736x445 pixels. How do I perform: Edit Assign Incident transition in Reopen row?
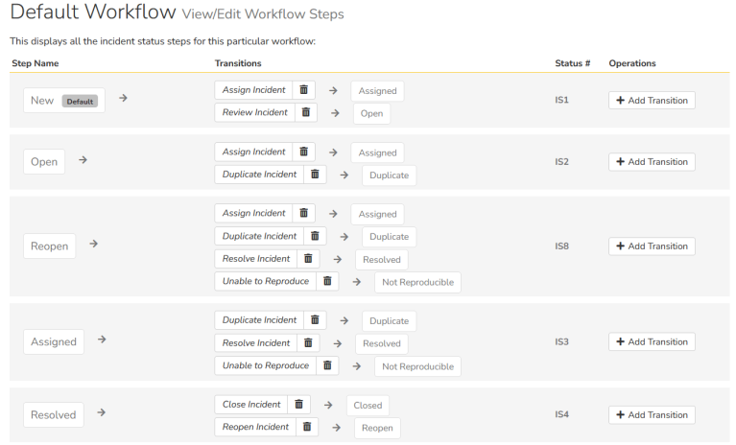[x=254, y=213]
